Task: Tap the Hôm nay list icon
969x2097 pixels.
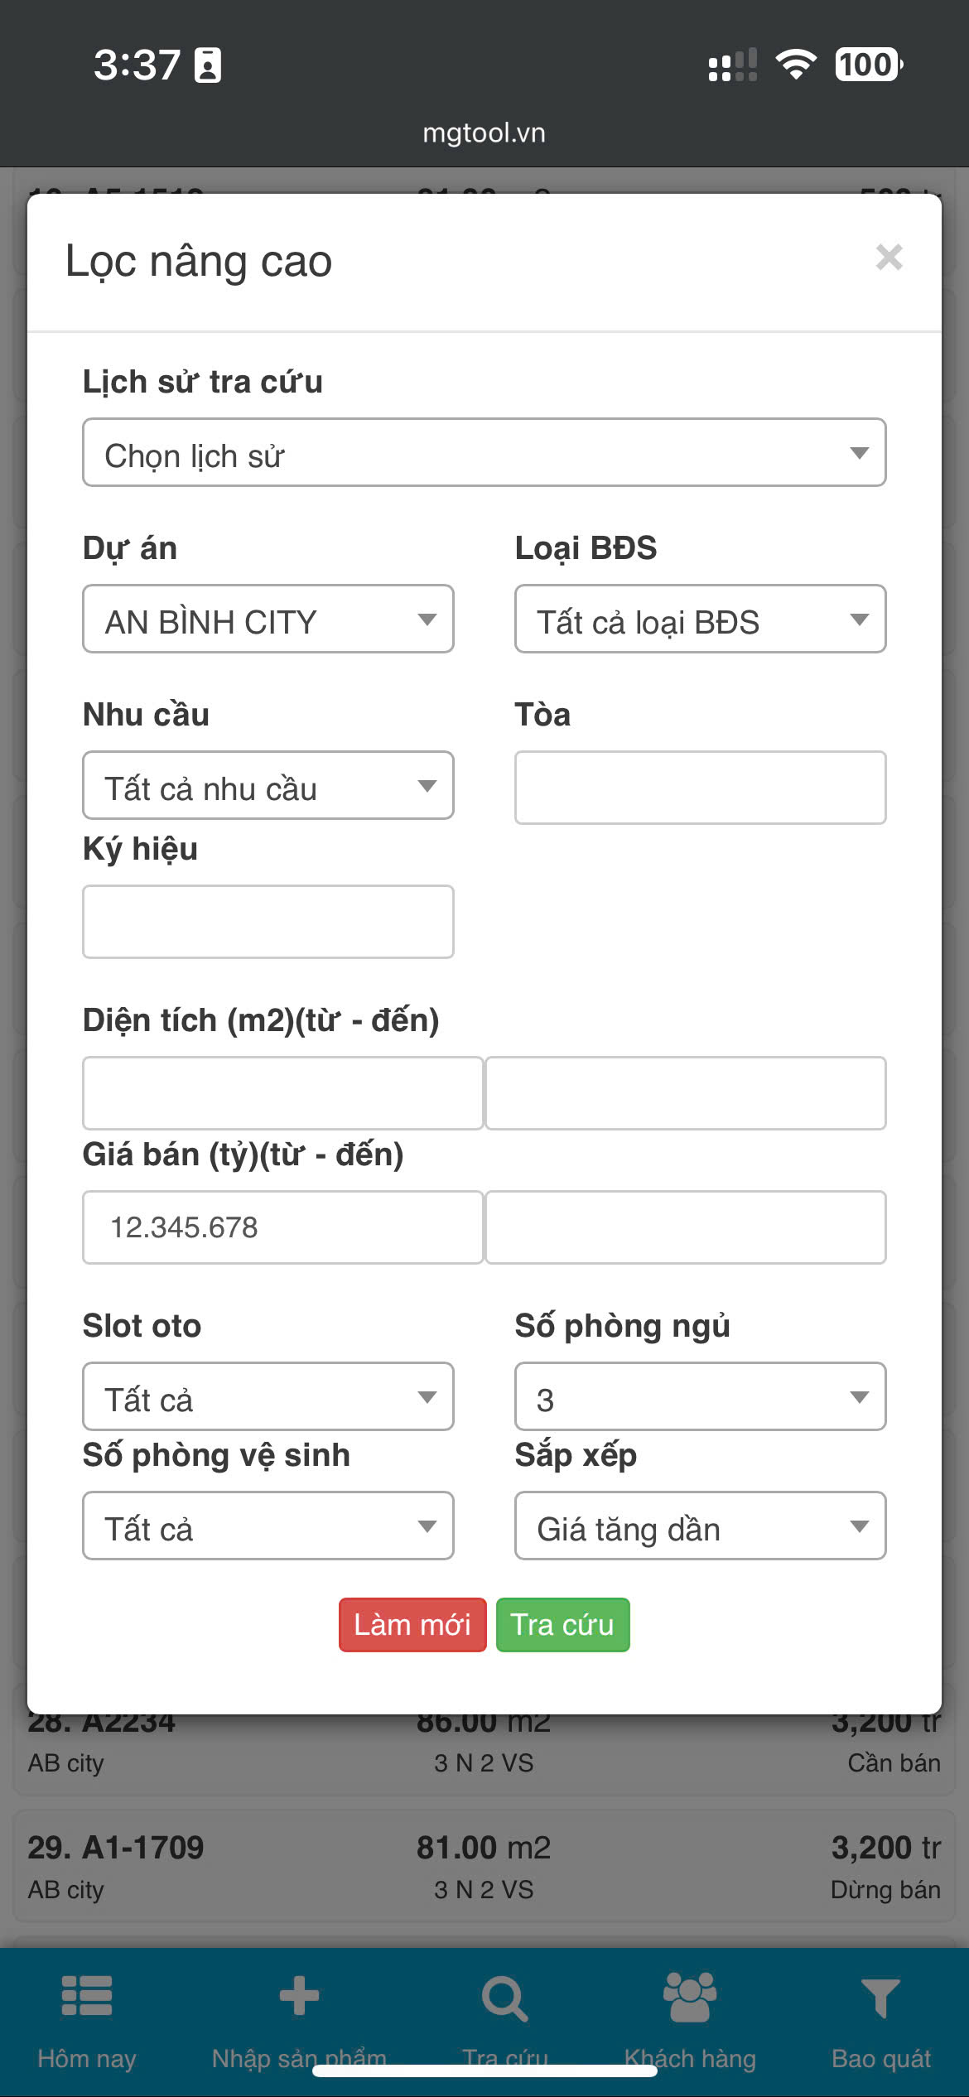Action: (87, 1996)
